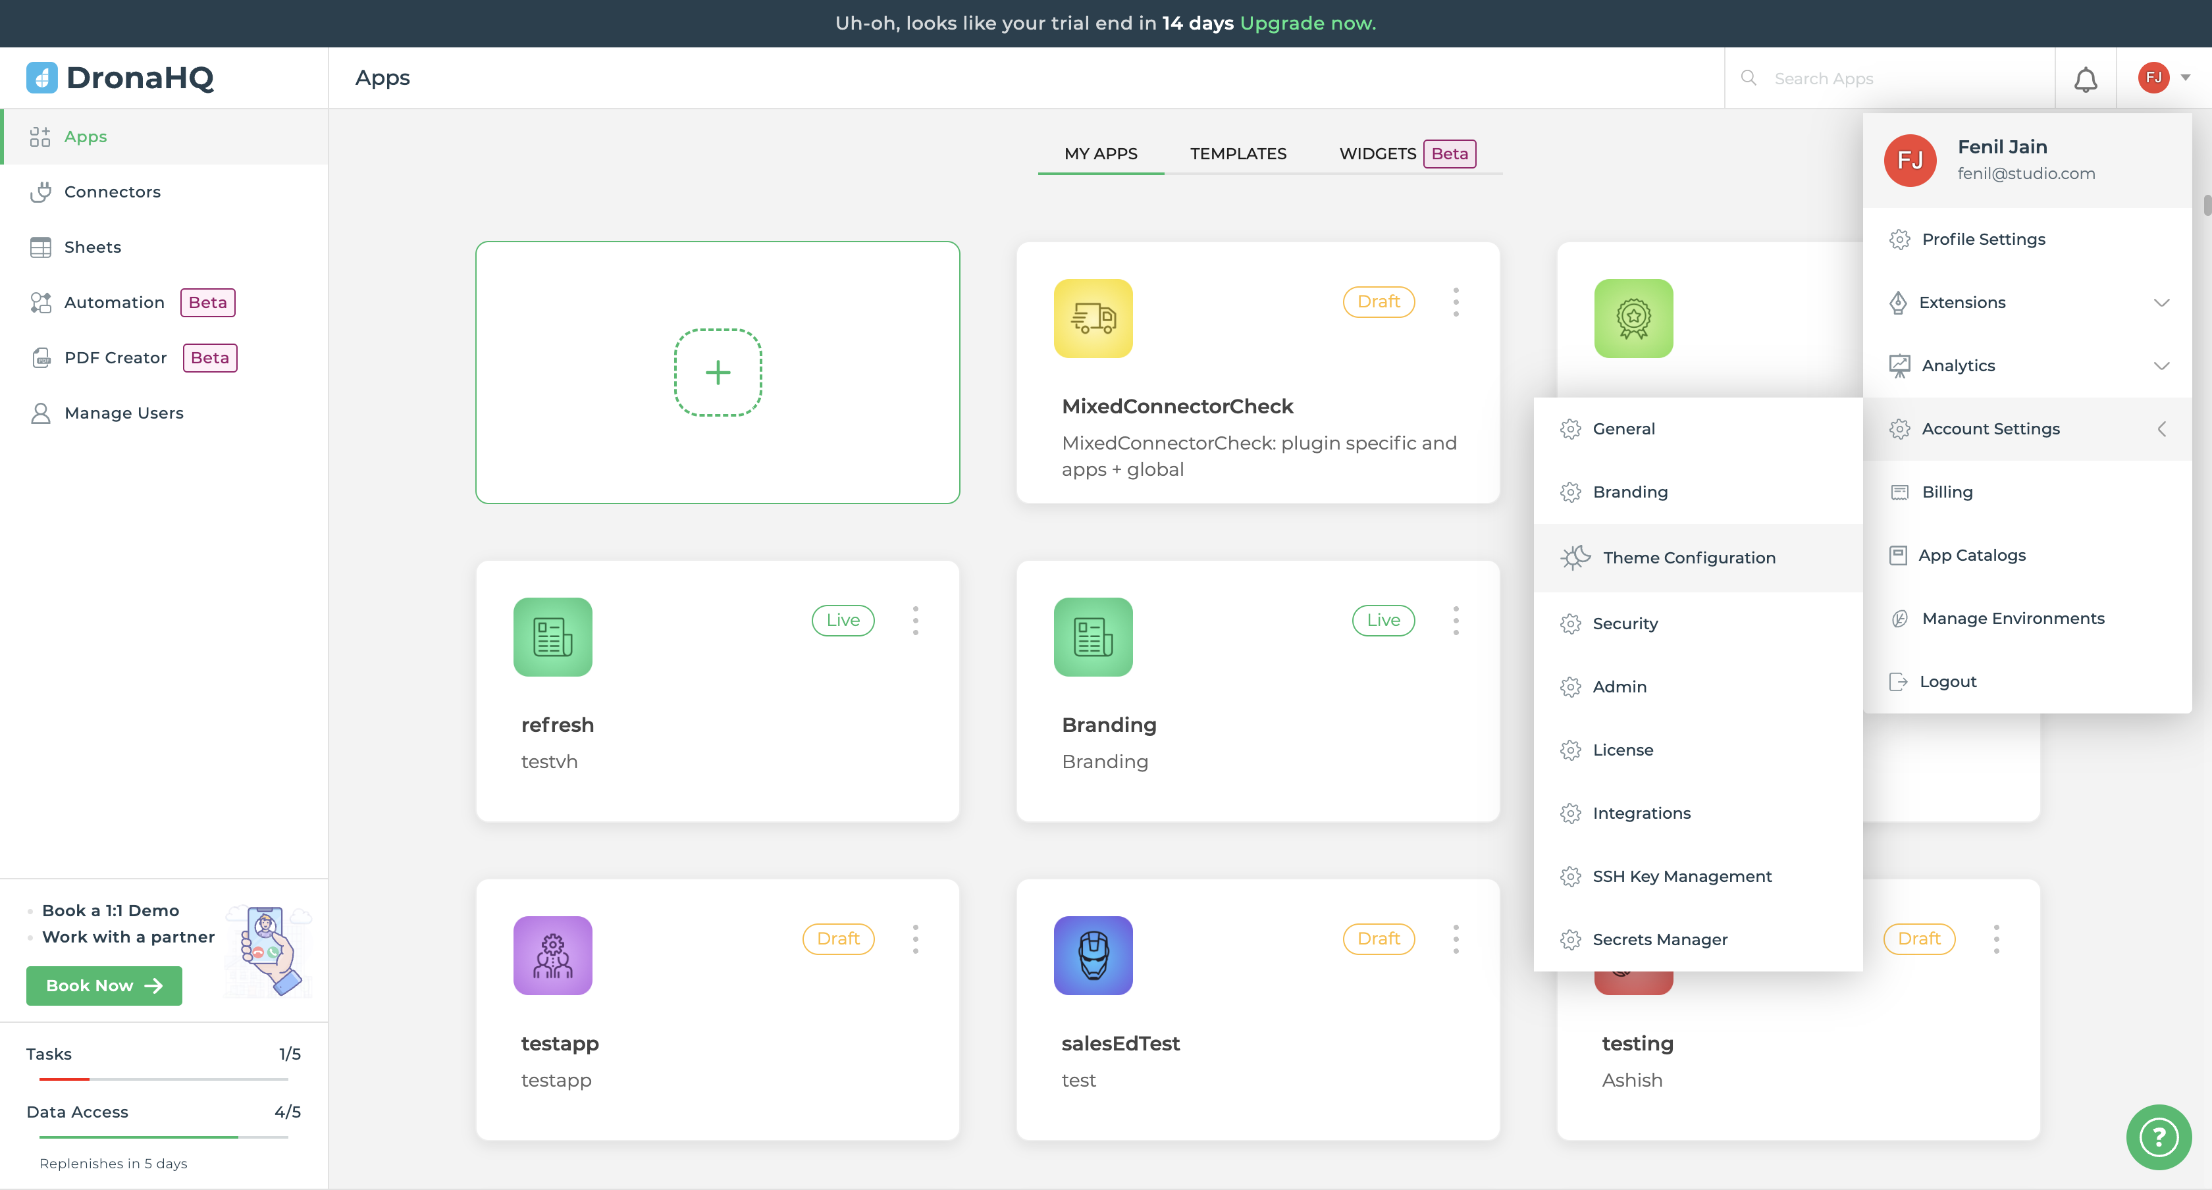Open App Catalogs

point(2026,556)
